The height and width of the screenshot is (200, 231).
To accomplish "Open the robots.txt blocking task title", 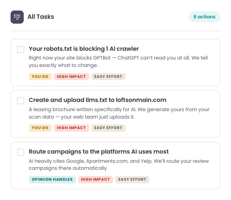I will [x=84, y=49].
